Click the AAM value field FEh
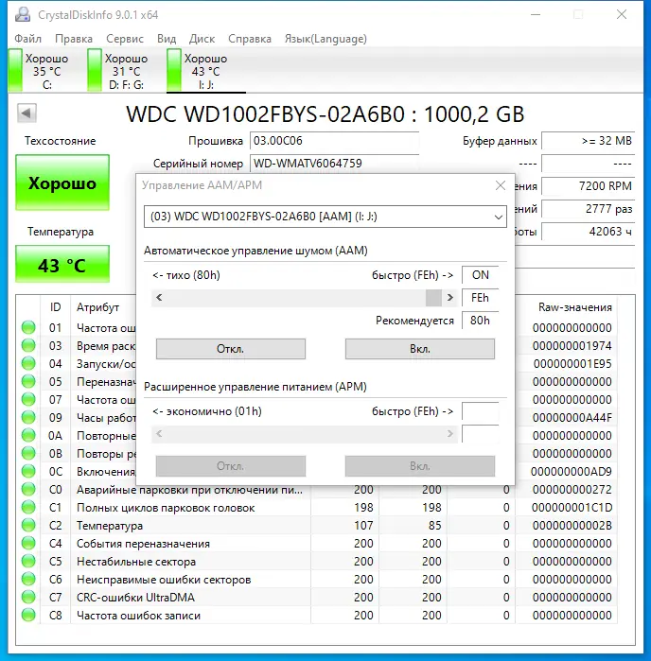Screen dimensions: 651x661 pyautogui.click(x=480, y=298)
